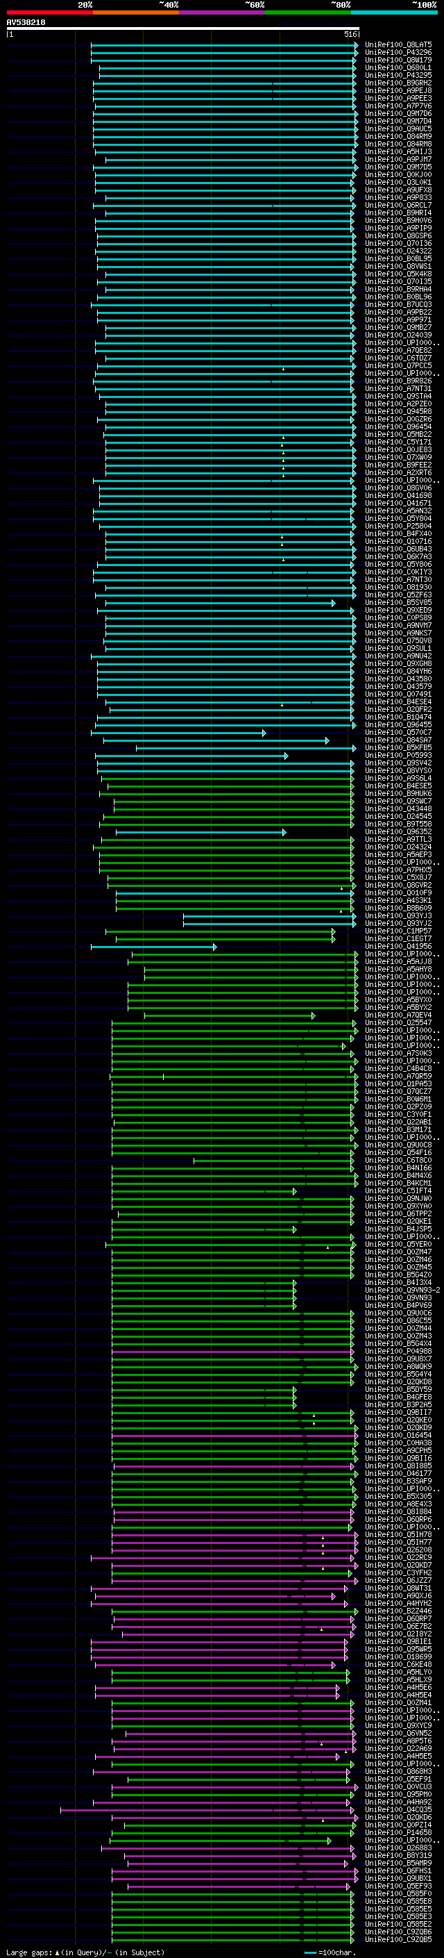The image size is (444, 1958).
Task: Open hit UniRef100_Q8LAT5
Action: point(398,45)
